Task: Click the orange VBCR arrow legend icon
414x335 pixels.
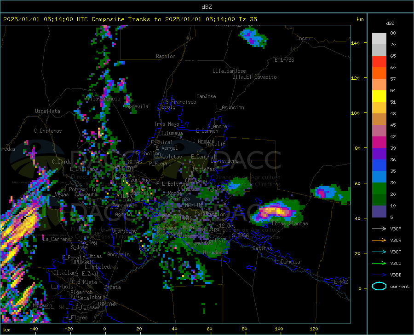Action: pyautogui.click(x=379, y=240)
